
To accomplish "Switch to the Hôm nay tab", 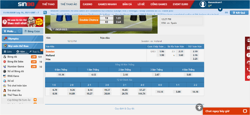I will pos(22,52).
